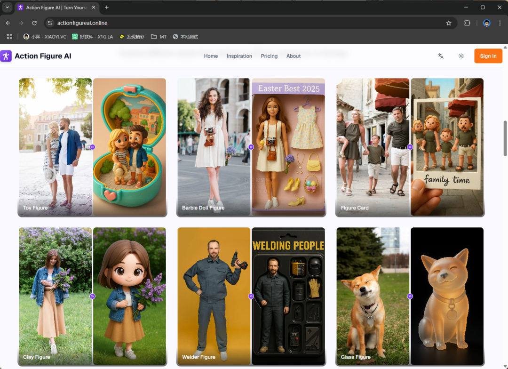This screenshot has width=508, height=369.
Task: Click the page's vertical scrollbar thumb
Action: pyautogui.click(x=505, y=138)
